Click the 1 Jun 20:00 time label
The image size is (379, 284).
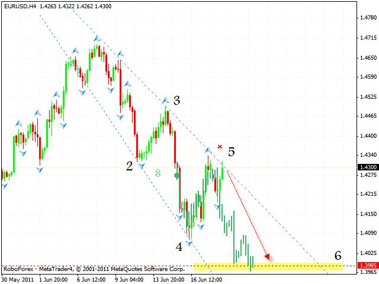[x=53, y=280]
